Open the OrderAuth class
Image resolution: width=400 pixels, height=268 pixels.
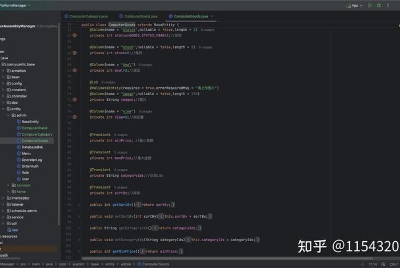tap(27, 166)
